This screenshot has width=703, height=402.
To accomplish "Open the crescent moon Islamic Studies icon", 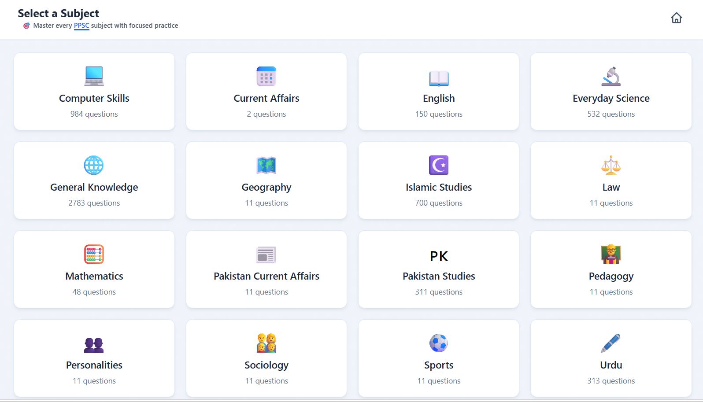I will point(439,165).
